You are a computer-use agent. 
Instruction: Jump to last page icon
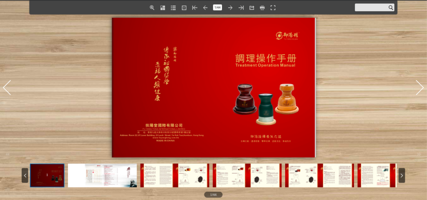click(241, 7)
